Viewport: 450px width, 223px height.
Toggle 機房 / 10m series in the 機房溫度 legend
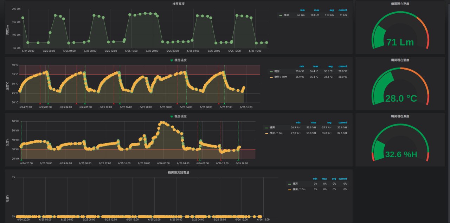pos(281,77)
